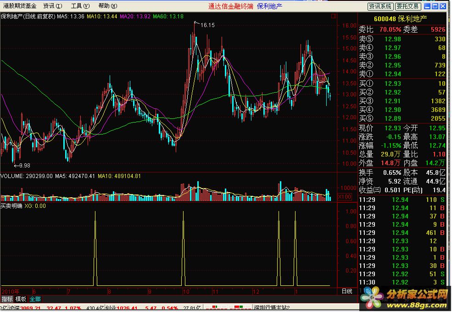452x312 pixels.
Task: Click the MA20: 13.92 indicator value
Action: [135, 17]
